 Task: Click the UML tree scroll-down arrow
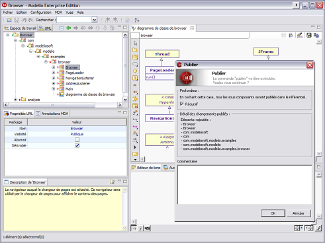pyautogui.click(x=125, y=100)
